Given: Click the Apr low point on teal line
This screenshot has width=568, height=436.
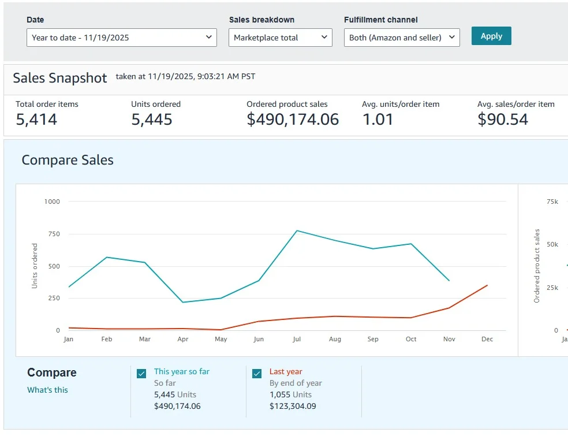Looking at the screenshot, I should pos(183,302).
